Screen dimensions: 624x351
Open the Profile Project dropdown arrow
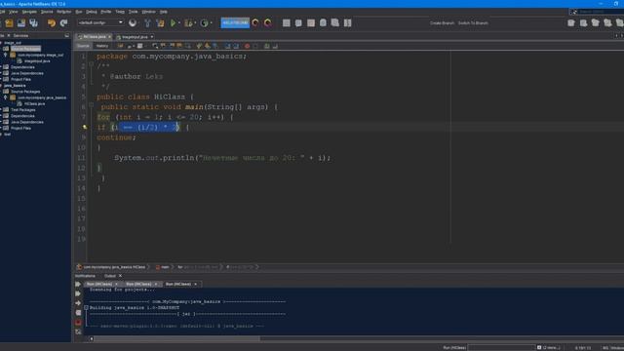click(x=211, y=23)
